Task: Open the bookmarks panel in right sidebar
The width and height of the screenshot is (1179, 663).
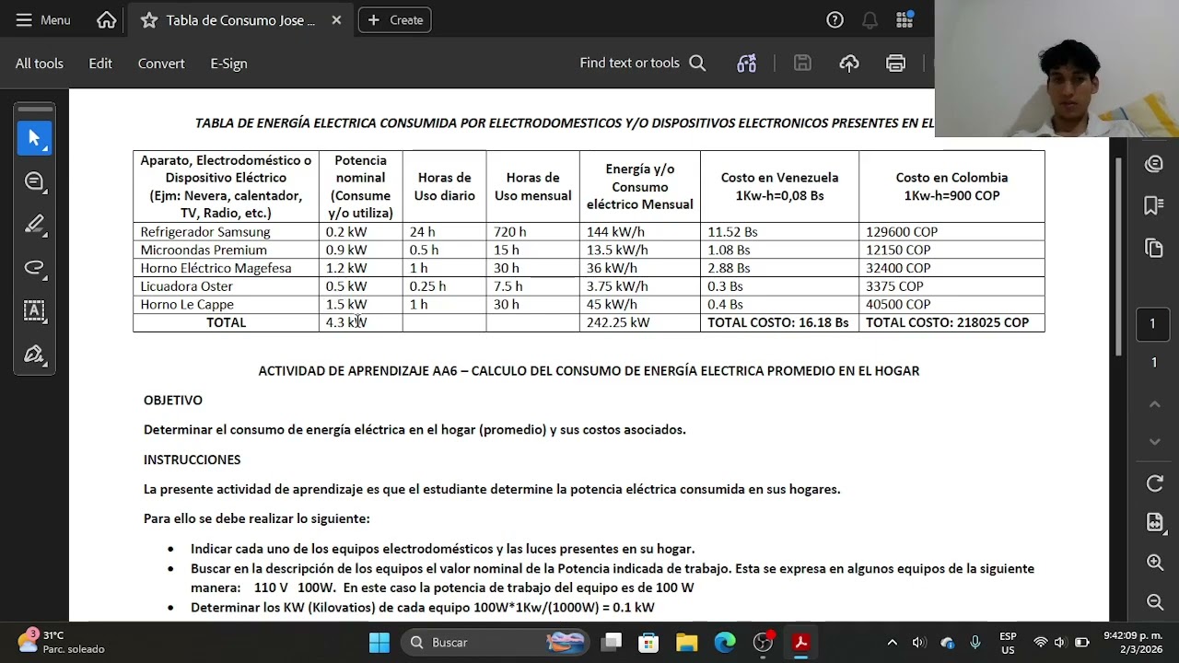Action: click(x=1154, y=205)
